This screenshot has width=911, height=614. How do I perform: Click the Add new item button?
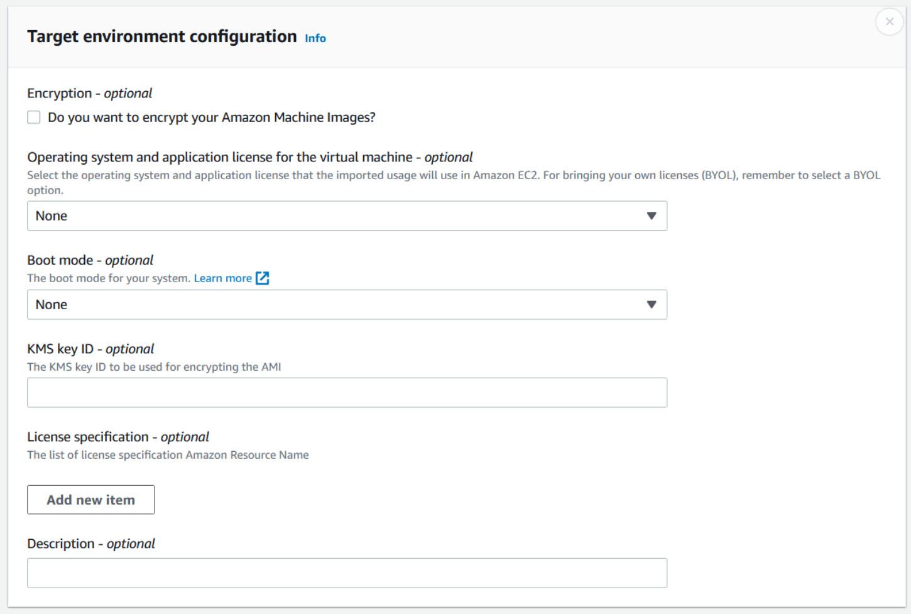click(x=91, y=500)
